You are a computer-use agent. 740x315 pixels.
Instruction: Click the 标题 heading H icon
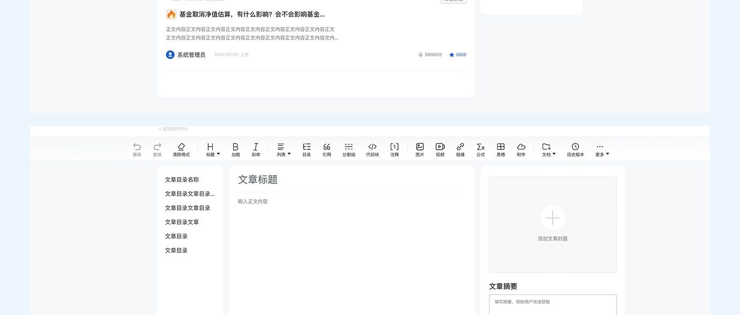210,146
